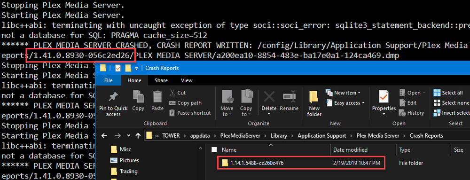The image size is (470, 180).
Task: Toggle the select-all items checkbox
Action: [214, 150]
